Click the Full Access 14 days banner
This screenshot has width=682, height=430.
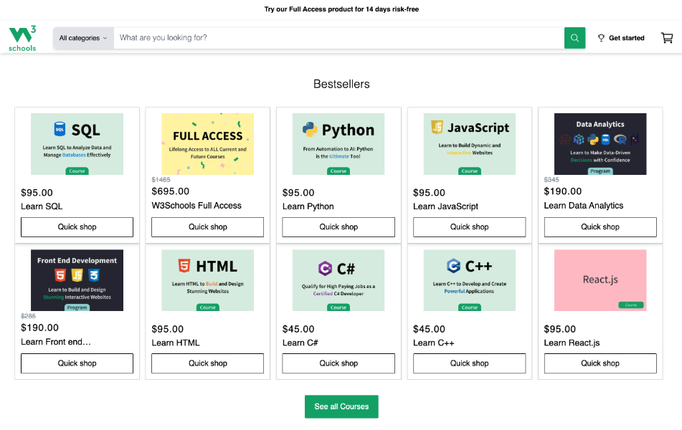[341, 9]
